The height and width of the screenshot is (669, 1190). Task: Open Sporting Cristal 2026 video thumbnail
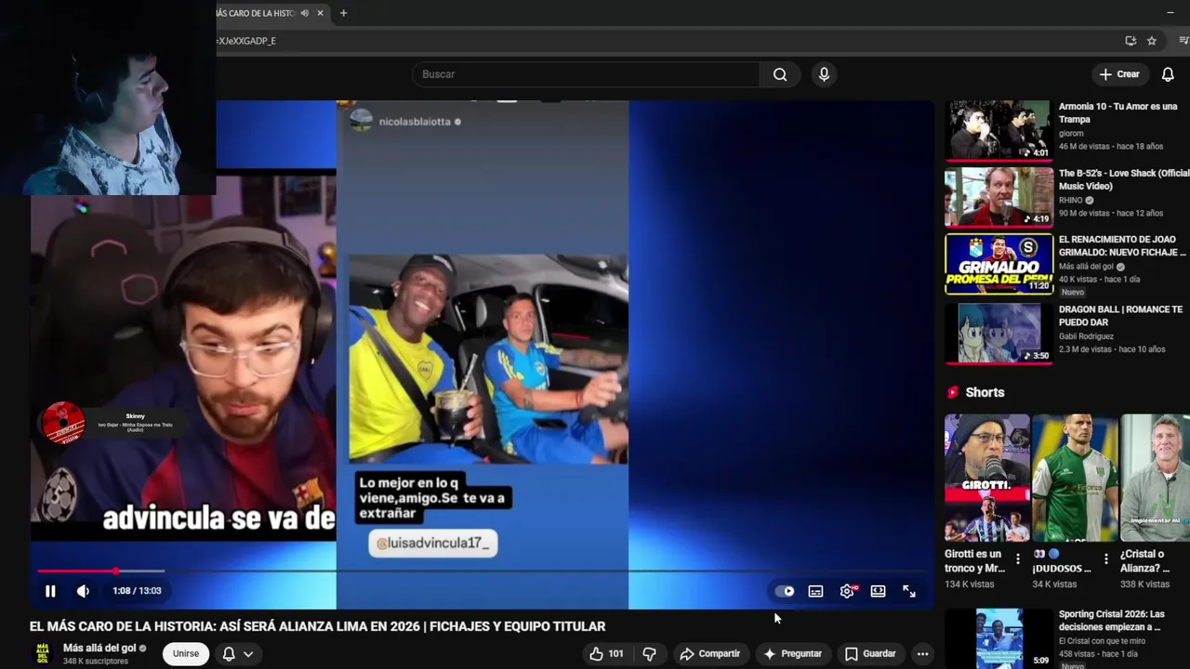click(998, 638)
